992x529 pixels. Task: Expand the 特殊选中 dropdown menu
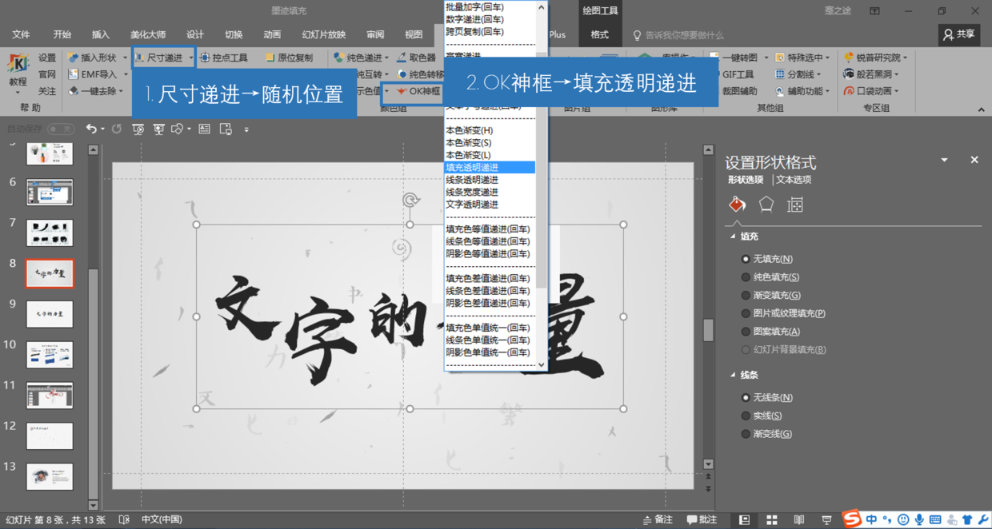point(827,58)
